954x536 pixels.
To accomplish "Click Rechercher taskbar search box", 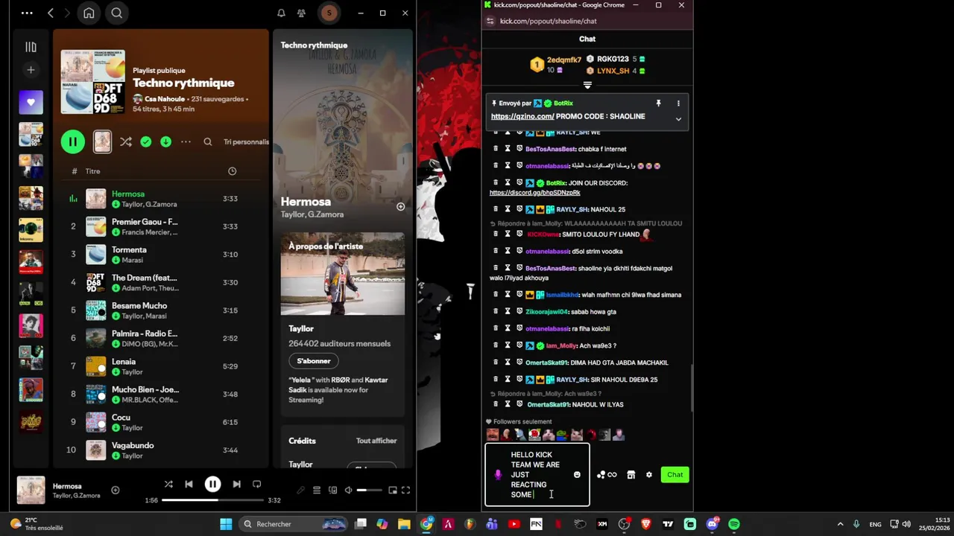I will point(292,524).
